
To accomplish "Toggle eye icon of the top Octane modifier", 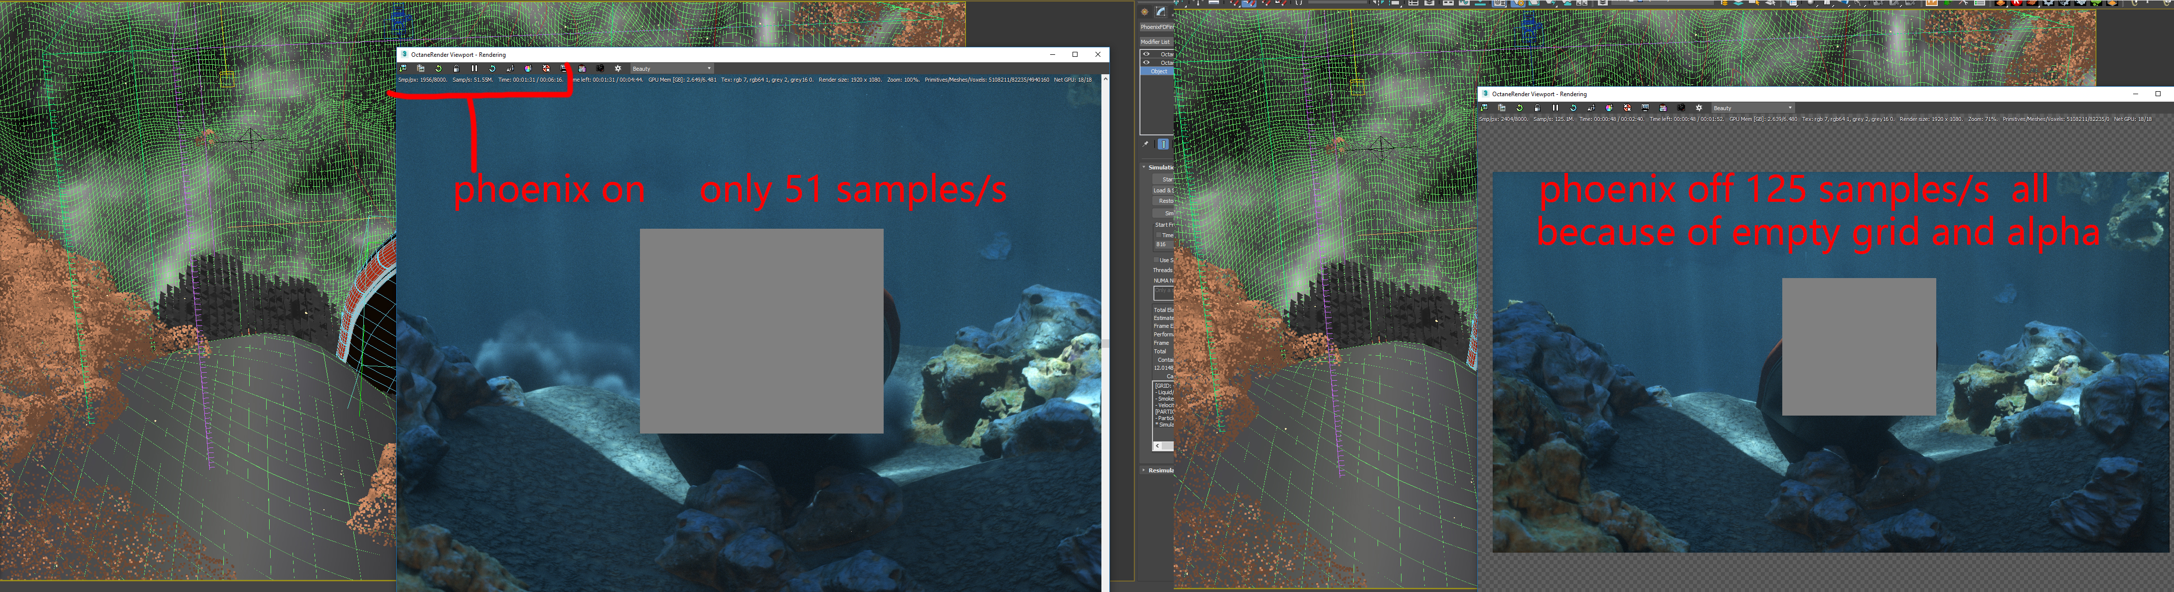I will [1146, 54].
